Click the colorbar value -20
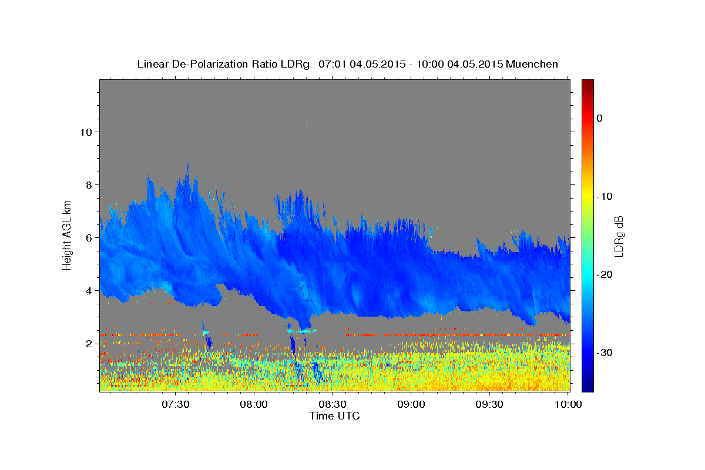 tap(605, 274)
